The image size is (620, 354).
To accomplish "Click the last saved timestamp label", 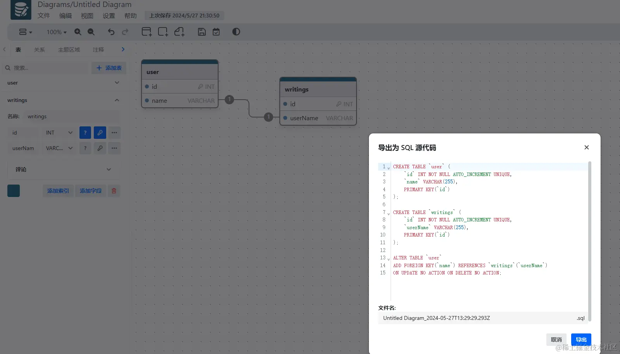I will click(x=184, y=16).
